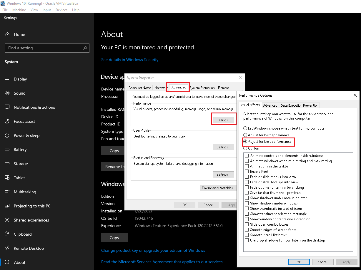Image resolution: width=361 pixels, height=270 pixels.
Task: Check Show translucent selection rectangle
Action: (x=247, y=214)
